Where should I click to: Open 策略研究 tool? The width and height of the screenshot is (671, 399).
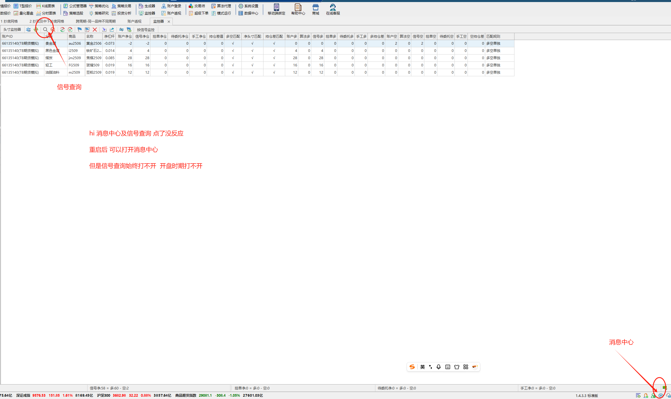99,13
